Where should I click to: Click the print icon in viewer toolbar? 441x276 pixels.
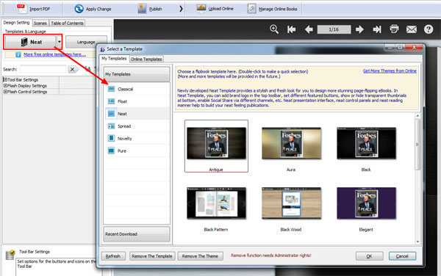click(x=394, y=29)
